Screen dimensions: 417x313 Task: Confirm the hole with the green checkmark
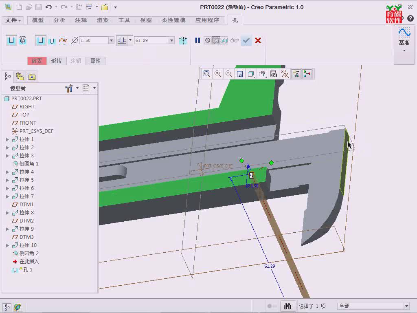pyautogui.click(x=246, y=40)
